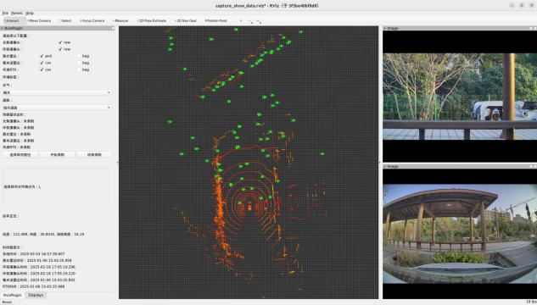Open the File menu
Image resolution: width=537 pixels, height=305 pixels.
[5, 13]
